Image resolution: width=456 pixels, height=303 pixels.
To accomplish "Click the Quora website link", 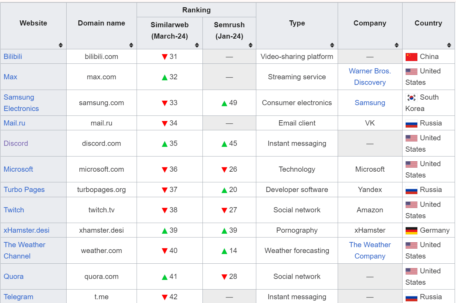I will (13, 276).
